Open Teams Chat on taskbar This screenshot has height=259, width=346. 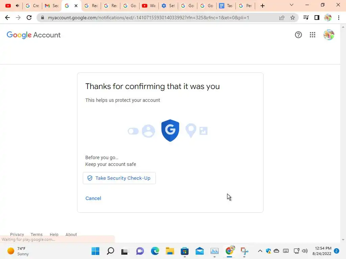pyautogui.click(x=140, y=251)
